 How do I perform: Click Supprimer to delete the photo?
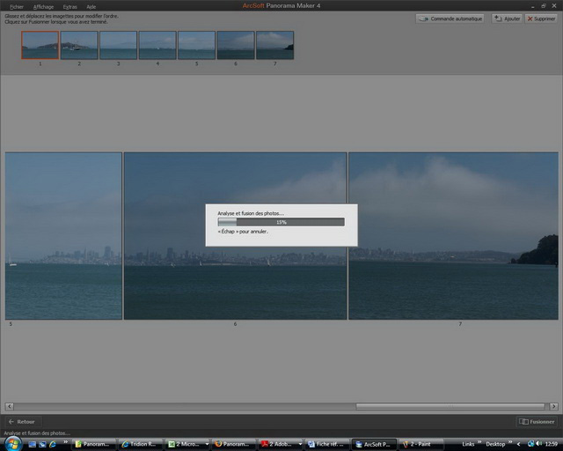tap(540, 18)
